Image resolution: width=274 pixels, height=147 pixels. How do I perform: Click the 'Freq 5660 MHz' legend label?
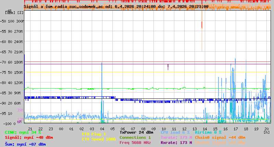point(135,143)
